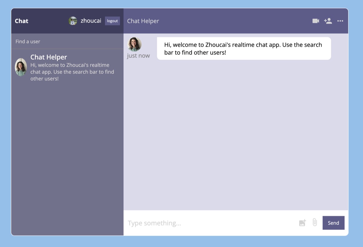Viewport: 363px width, 247px height.
Task: Click the 'Chat' title in sidebar header
Action: [x=21, y=21]
